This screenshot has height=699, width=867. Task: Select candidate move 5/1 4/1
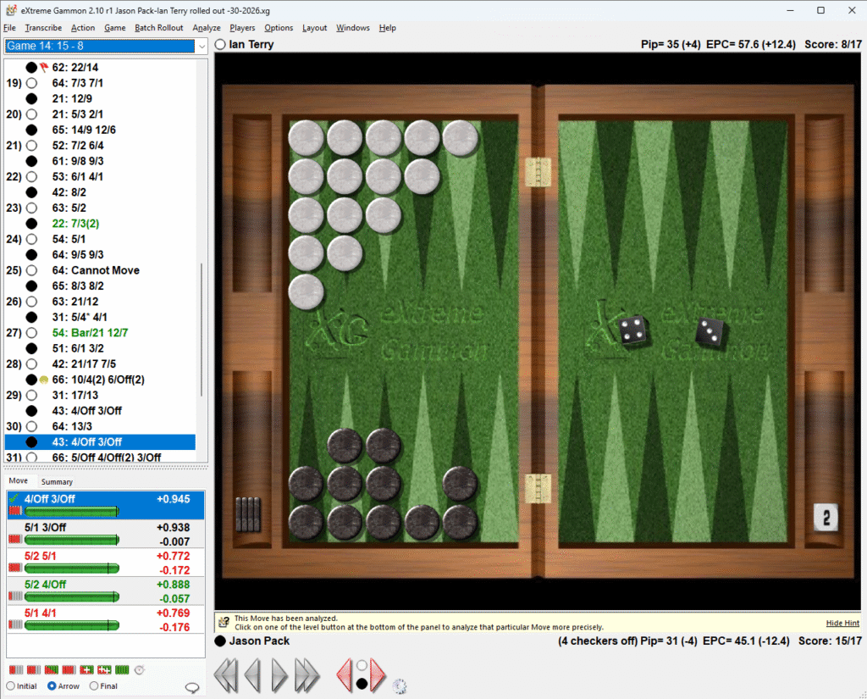click(x=106, y=619)
